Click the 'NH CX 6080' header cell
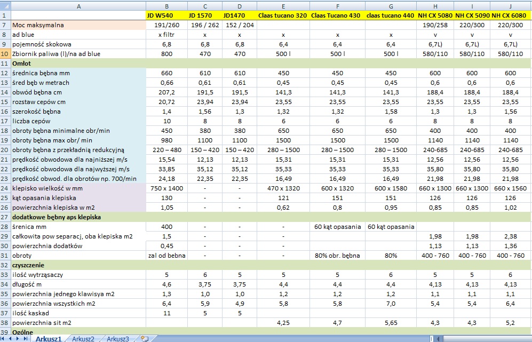This screenshot has height=342, width=532. (511, 15)
